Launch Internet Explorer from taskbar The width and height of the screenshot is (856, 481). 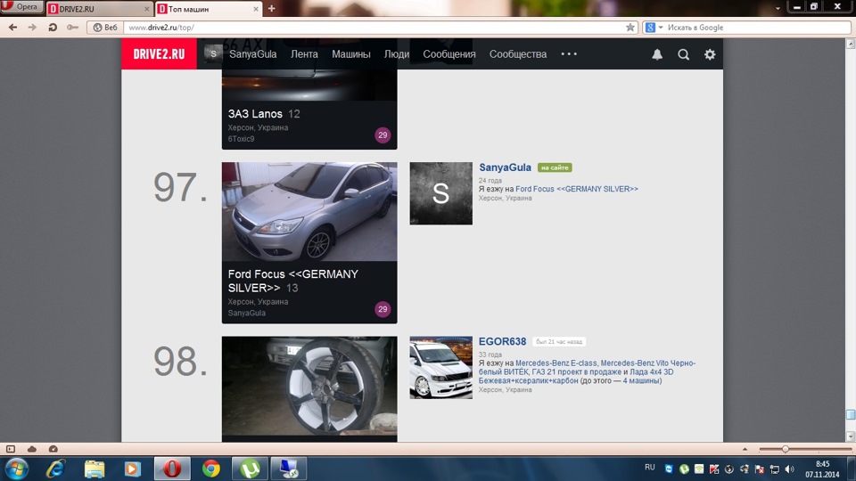click(x=55, y=469)
